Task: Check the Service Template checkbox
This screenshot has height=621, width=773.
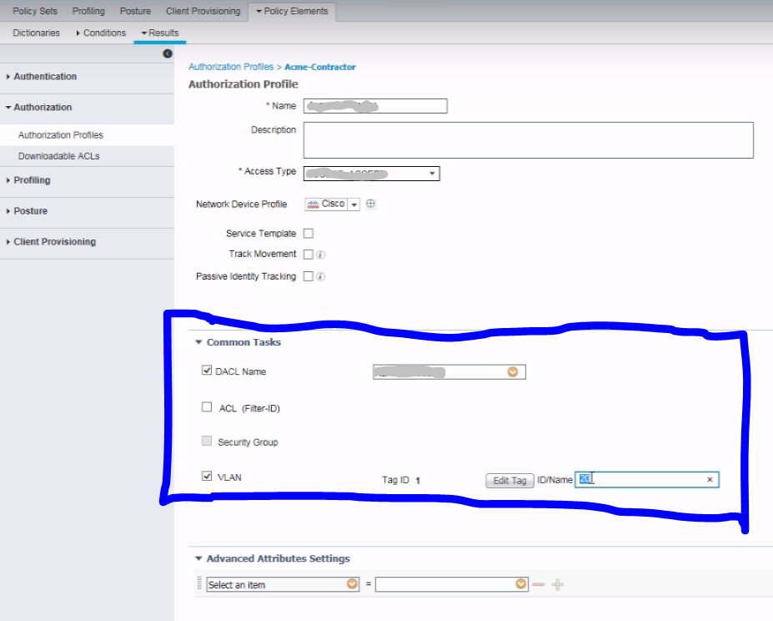Action: coord(308,234)
